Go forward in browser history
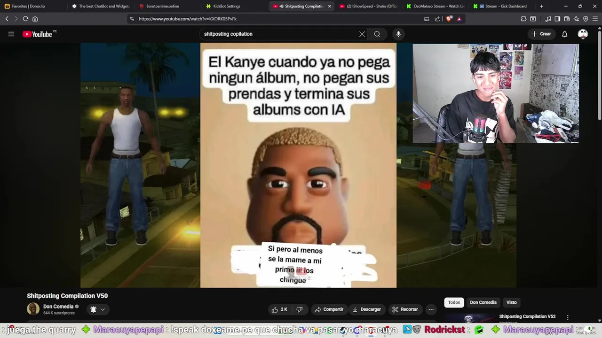 coord(16,19)
